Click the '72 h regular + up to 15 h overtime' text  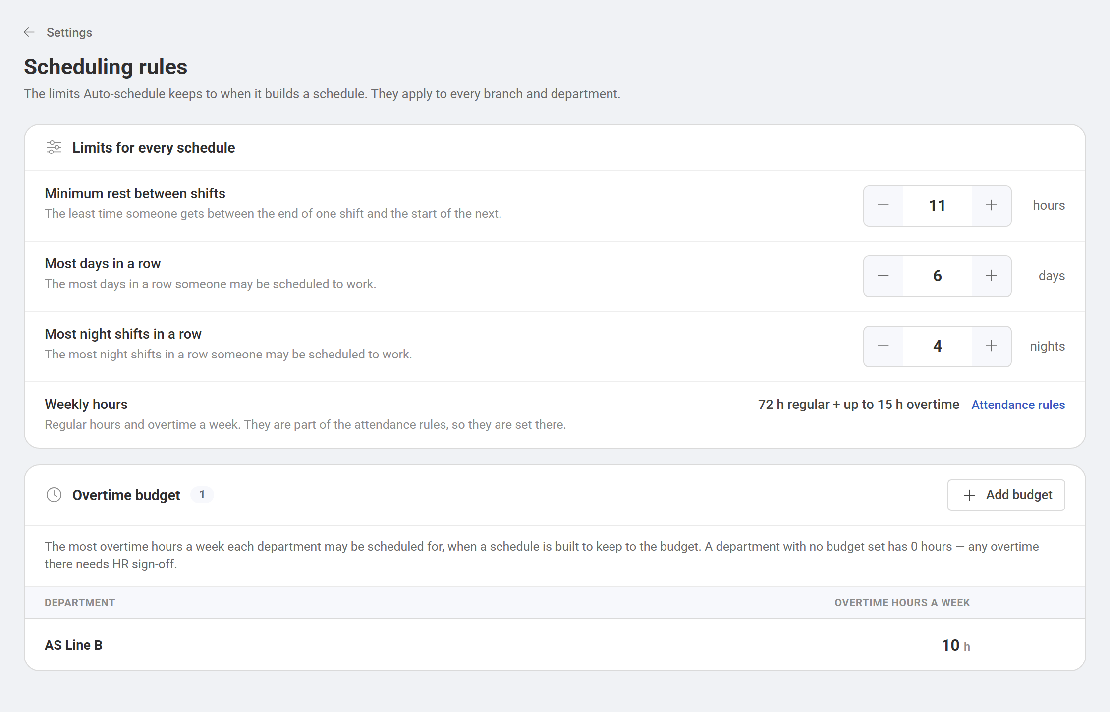point(858,405)
